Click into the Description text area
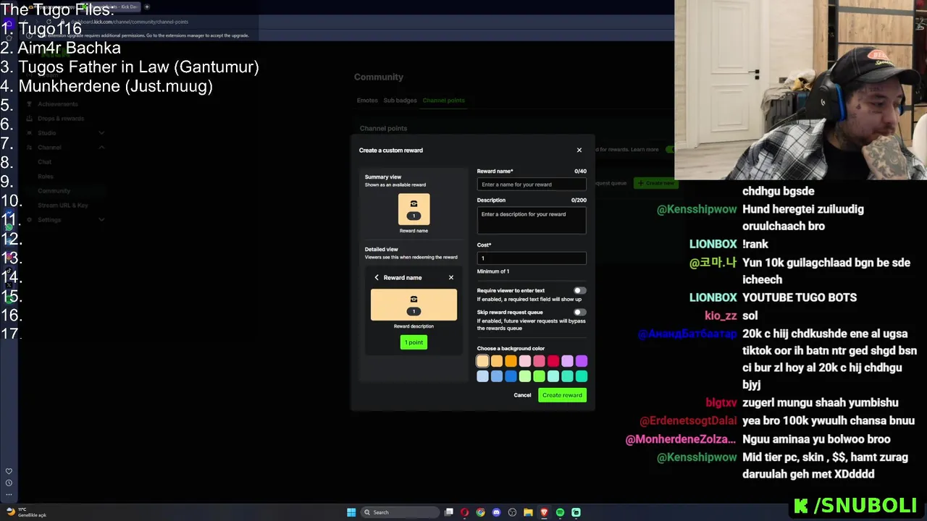927x521 pixels. pyautogui.click(x=531, y=220)
